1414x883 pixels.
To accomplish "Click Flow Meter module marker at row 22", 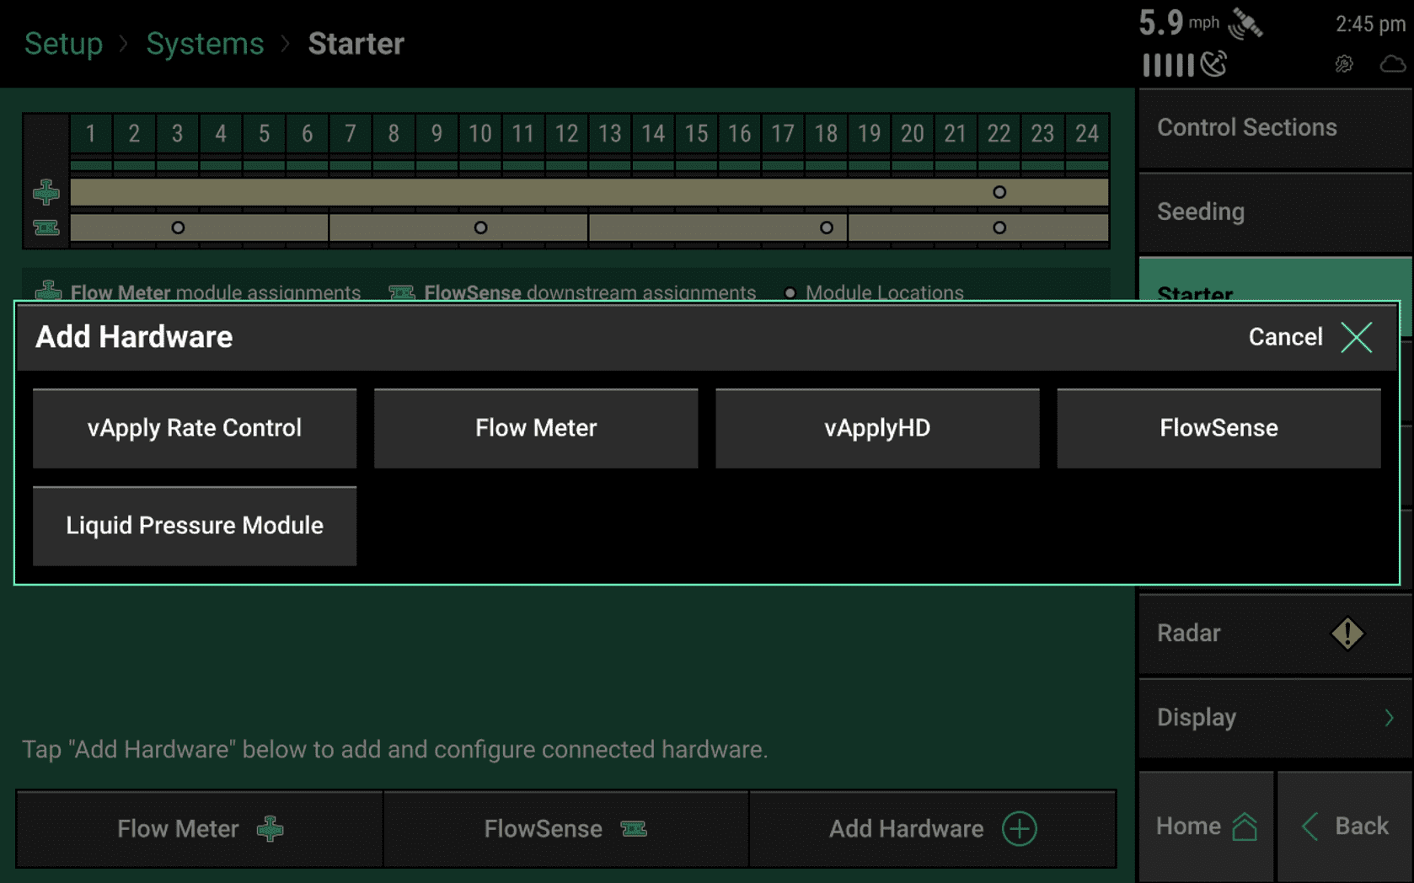I will [x=999, y=192].
